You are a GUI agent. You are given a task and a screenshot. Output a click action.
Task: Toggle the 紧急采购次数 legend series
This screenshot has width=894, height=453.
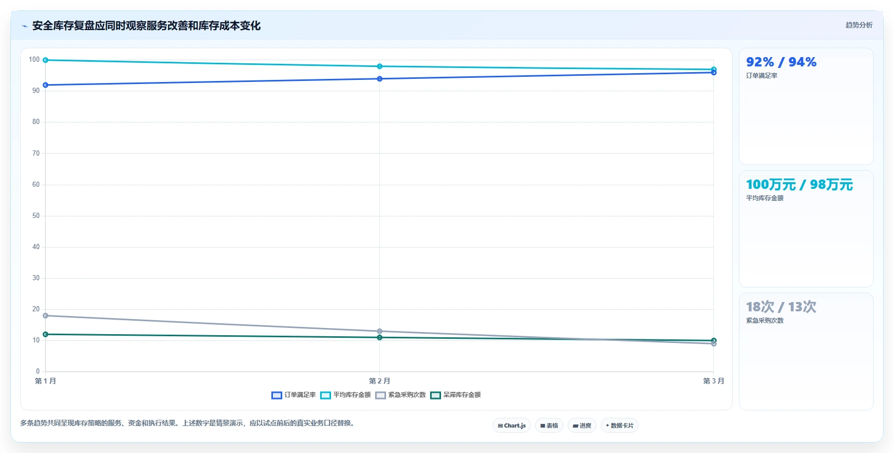click(401, 395)
